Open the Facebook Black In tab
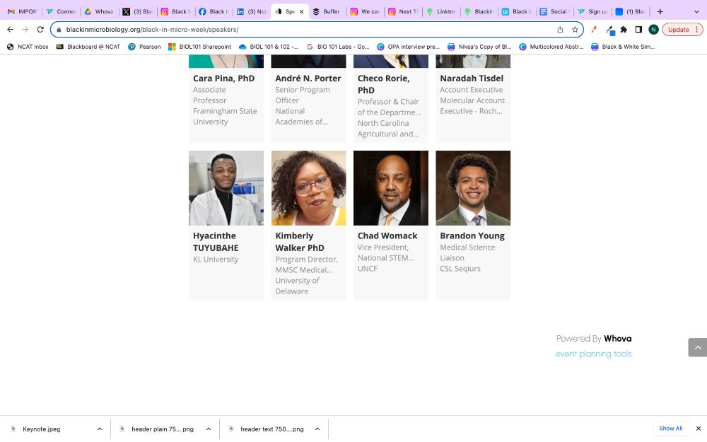This screenshot has height=442, width=707. point(214,12)
